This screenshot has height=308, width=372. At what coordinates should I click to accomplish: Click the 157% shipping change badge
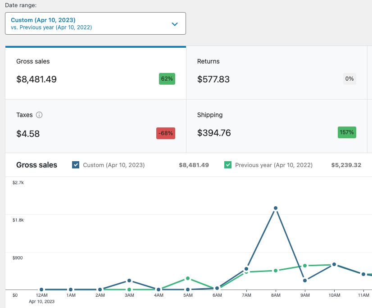[347, 132]
